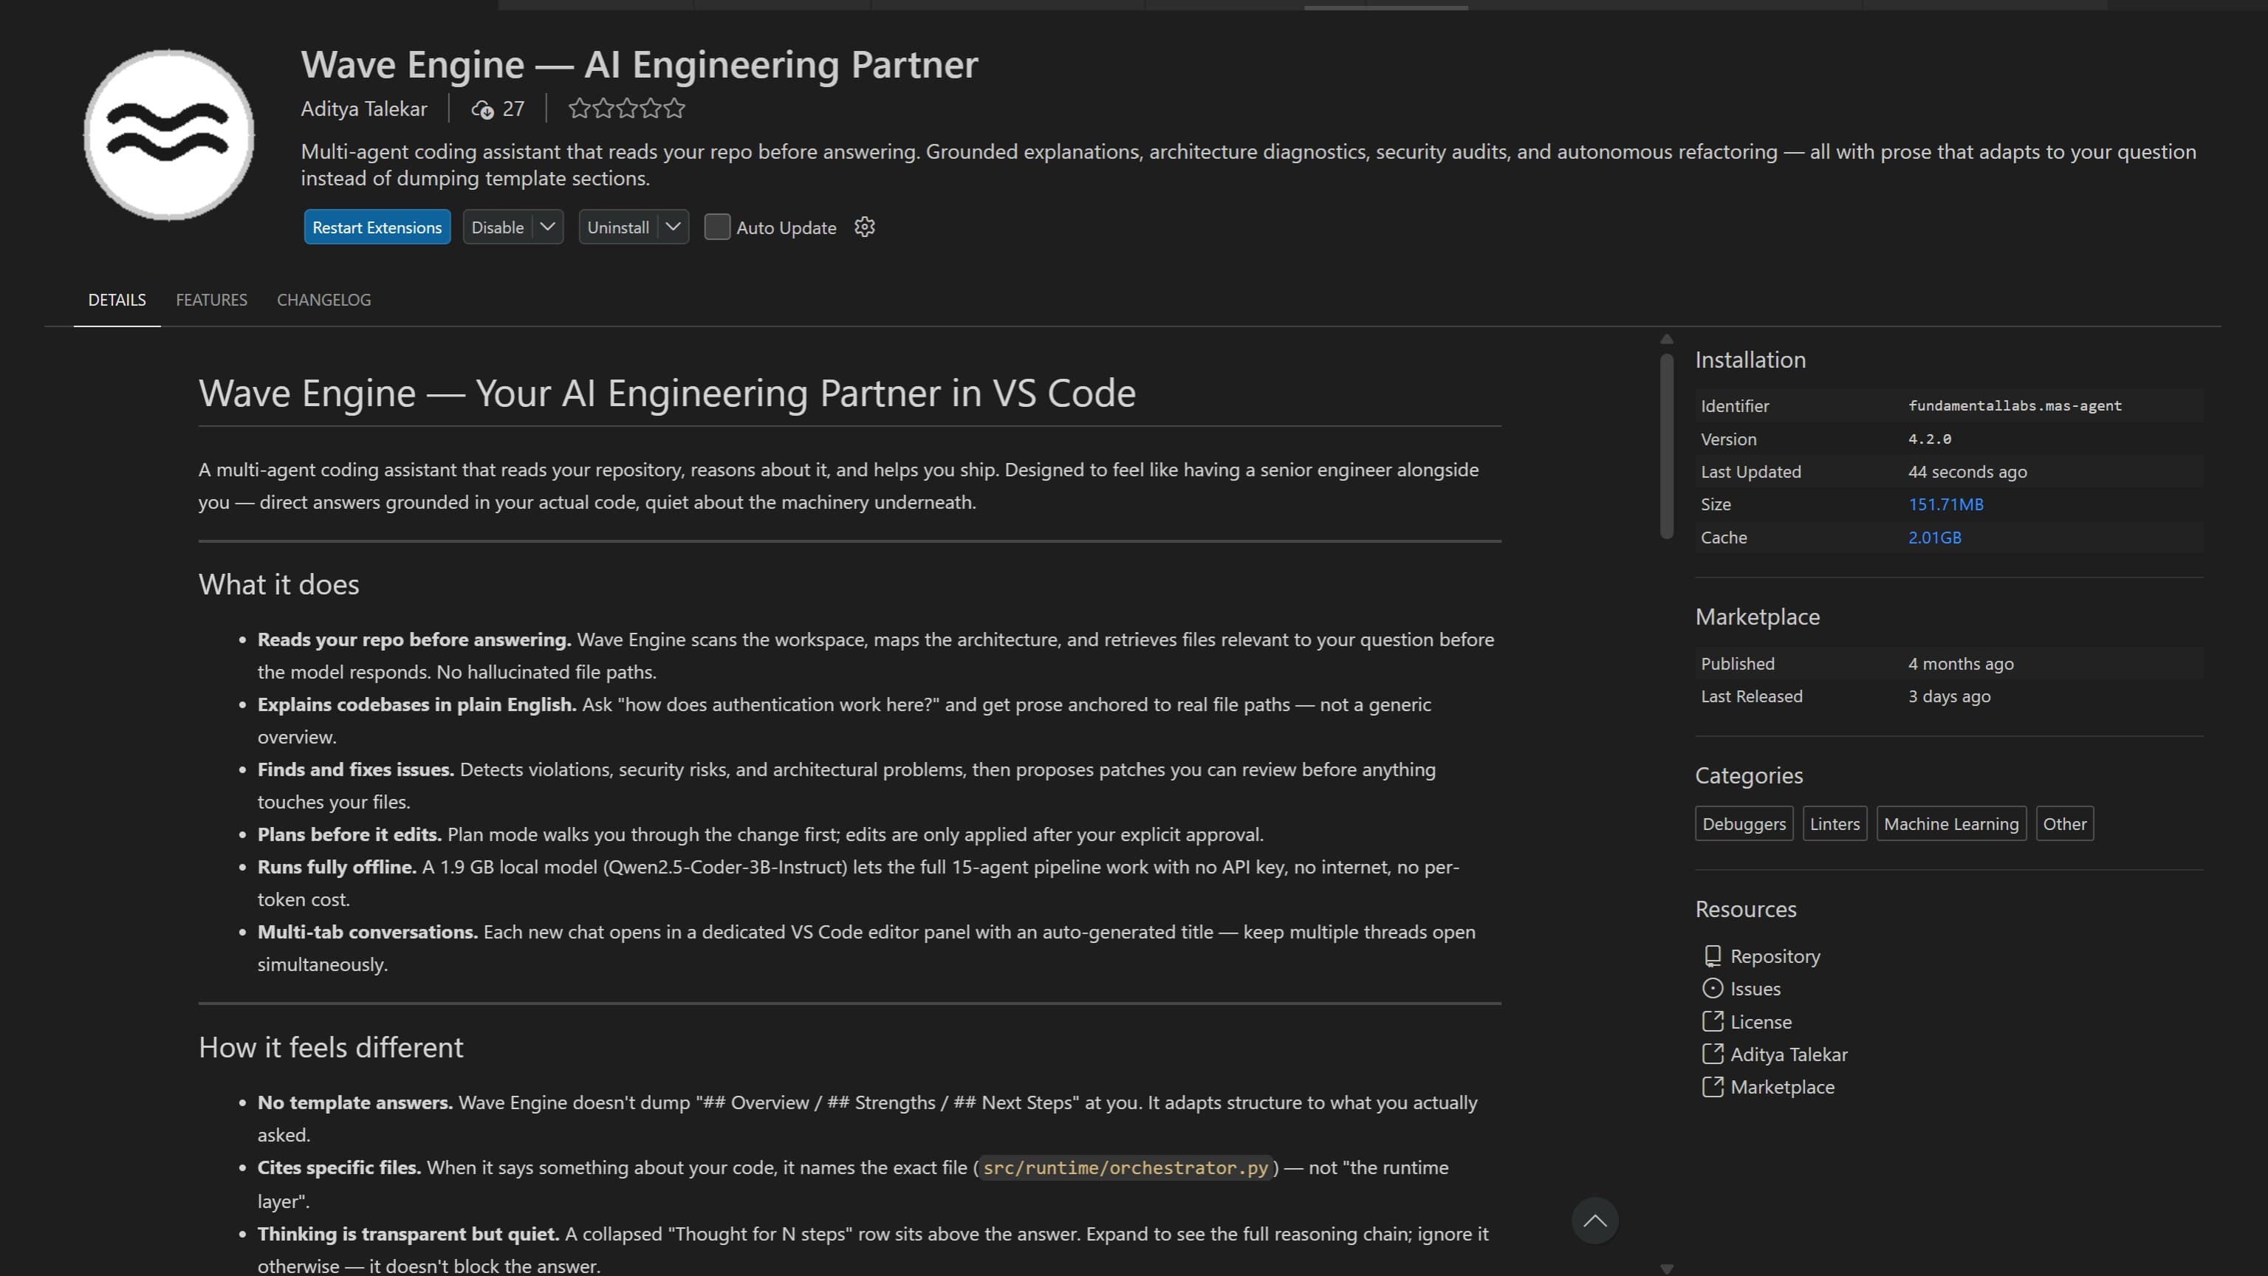Click the '4 months ago' published value

coord(1961,664)
